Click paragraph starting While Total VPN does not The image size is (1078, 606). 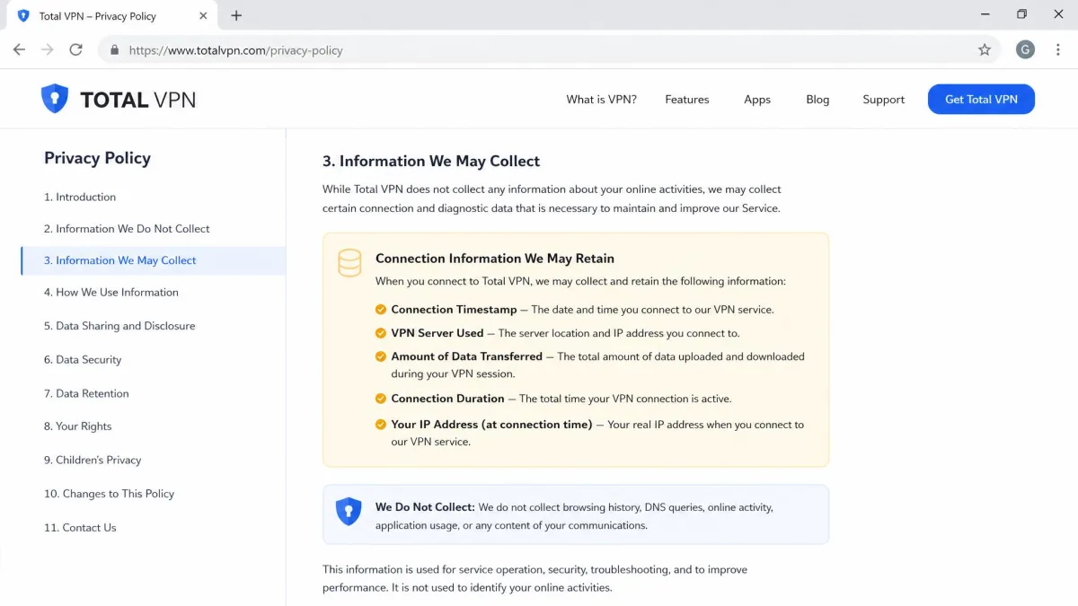click(552, 199)
